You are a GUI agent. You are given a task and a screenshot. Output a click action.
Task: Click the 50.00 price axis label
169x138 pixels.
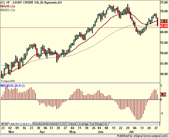[x=164, y=53]
